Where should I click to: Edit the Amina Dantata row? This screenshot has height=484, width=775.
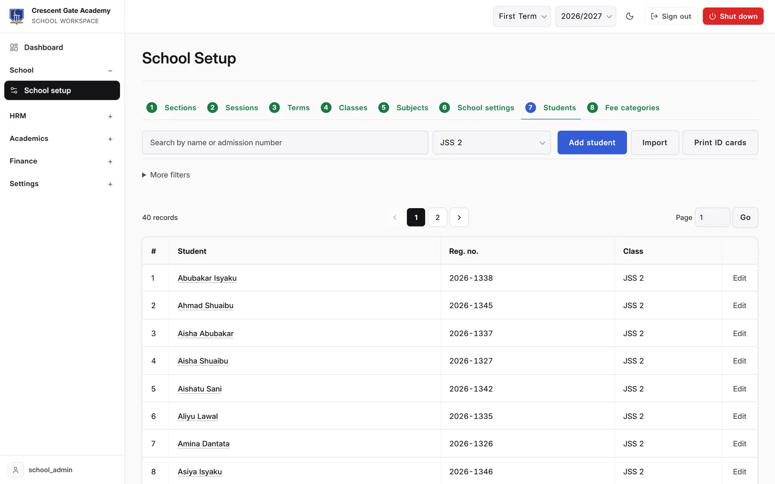click(739, 444)
